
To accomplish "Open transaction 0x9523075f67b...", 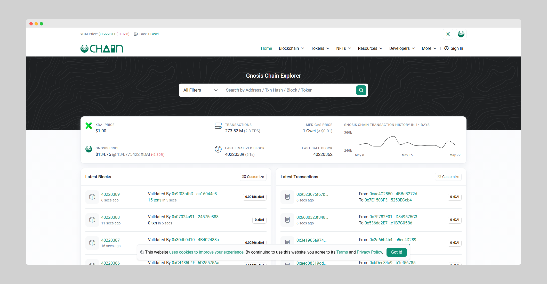I will coord(312,194).
